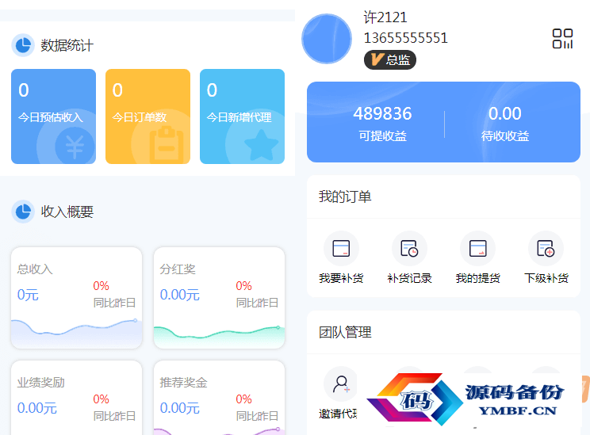Screen dimensions: 590x435
Task: Click the 收入概要 pie chart icon
Action: pyautogui.click(x=23, y=212)
